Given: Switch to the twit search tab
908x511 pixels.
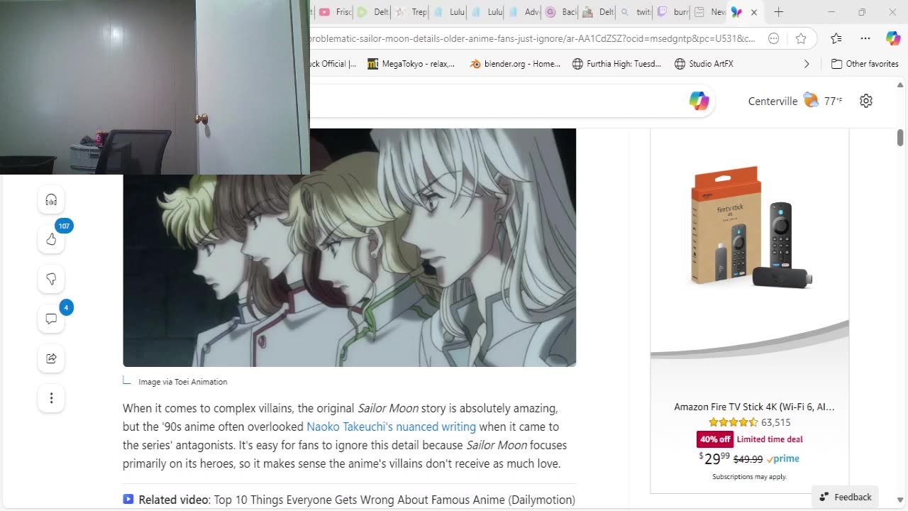Looking at the screenshot, I should (x=636, y=12).
